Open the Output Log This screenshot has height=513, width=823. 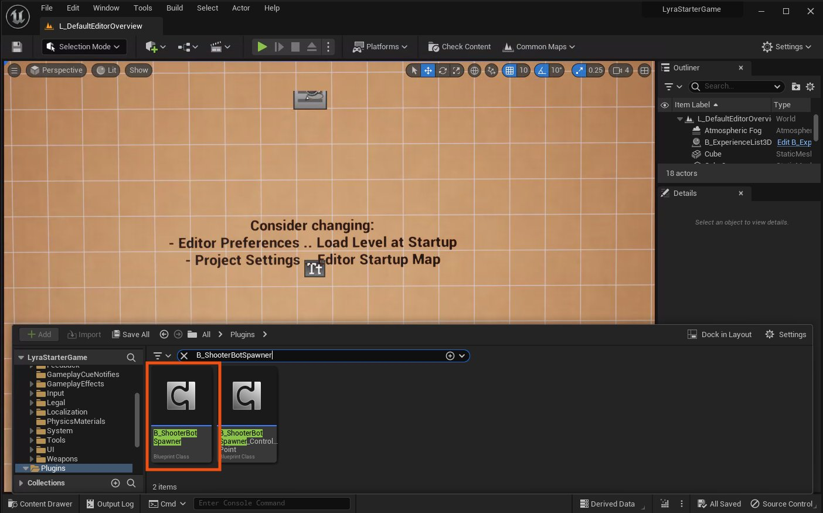(110, 504)
